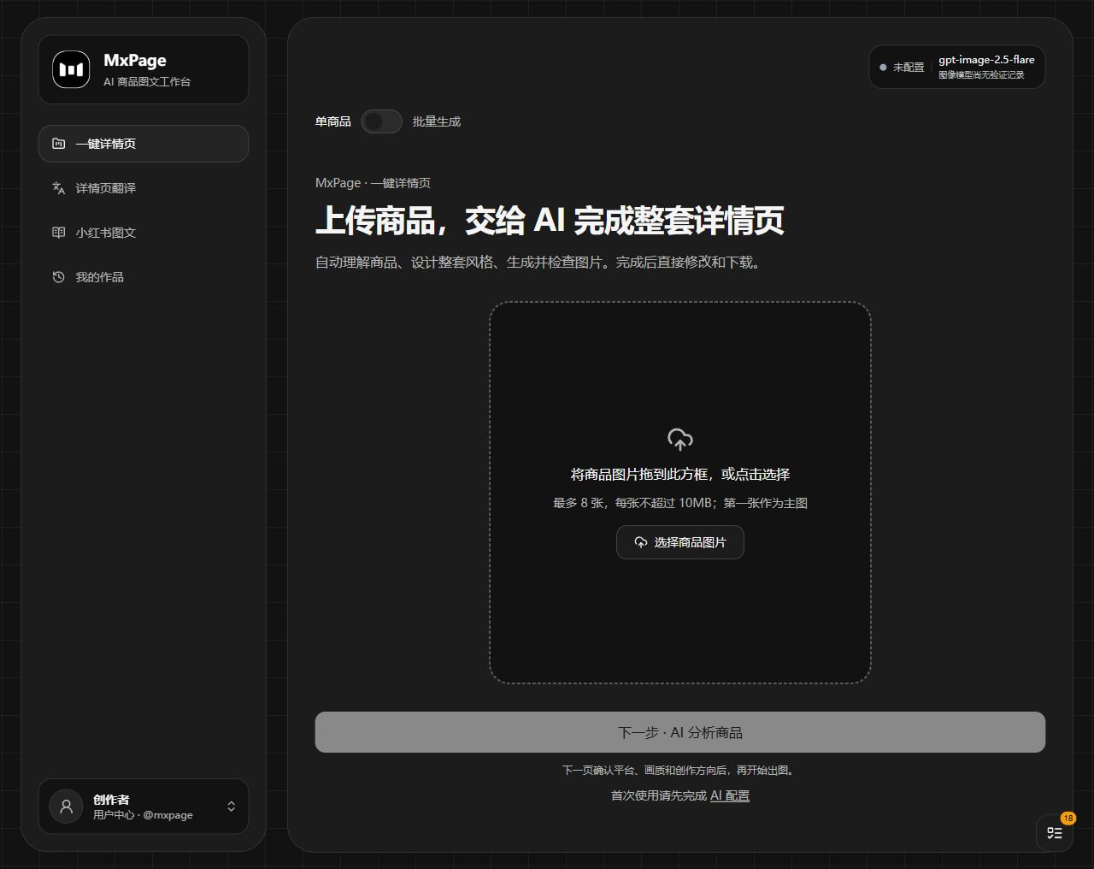The height and width of the screenshot is (869, 1094).
Task: Toggle between 单商品 and 批量生成
Action: (381, 121)
